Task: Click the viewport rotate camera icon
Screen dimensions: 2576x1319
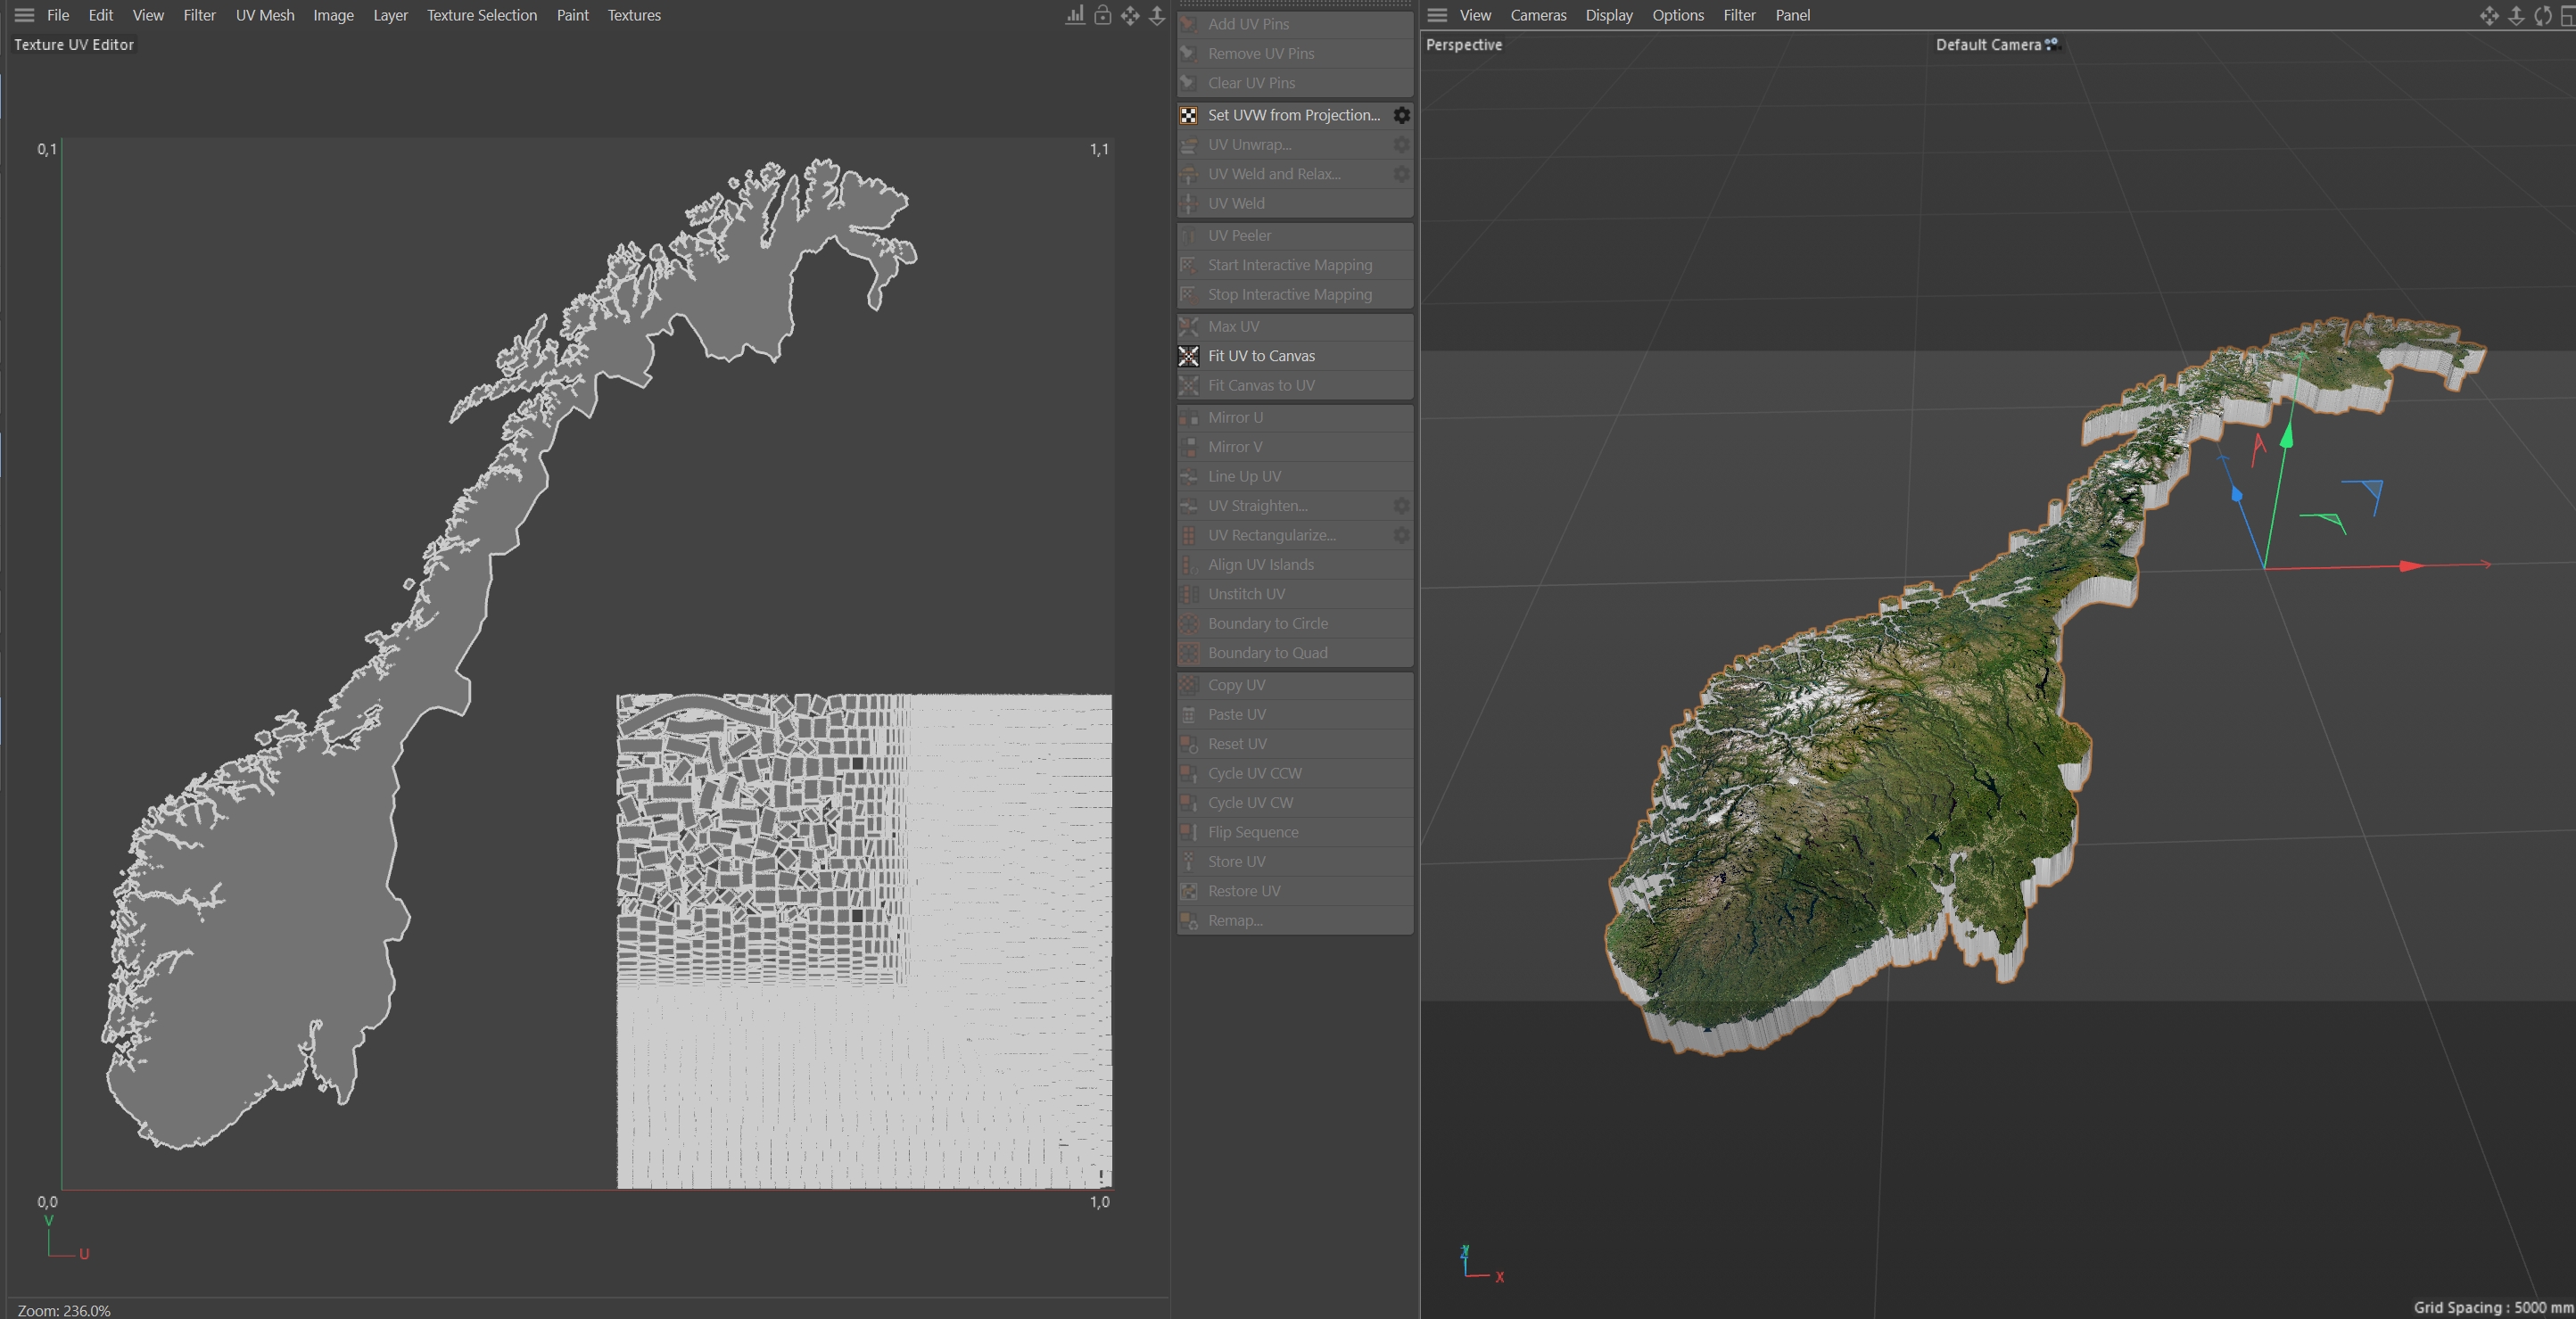Action: [x=2543, y=15]
